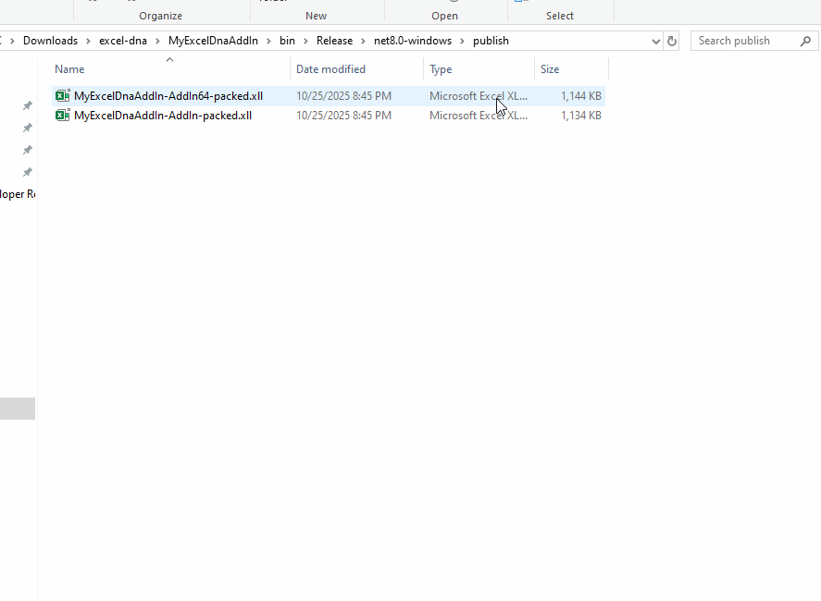Sort files by Date modified column
The image size is (821, 601).
[330, 69]
